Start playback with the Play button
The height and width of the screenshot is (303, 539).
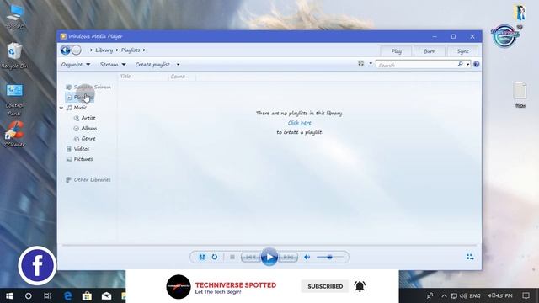click(x=269, y=257)
